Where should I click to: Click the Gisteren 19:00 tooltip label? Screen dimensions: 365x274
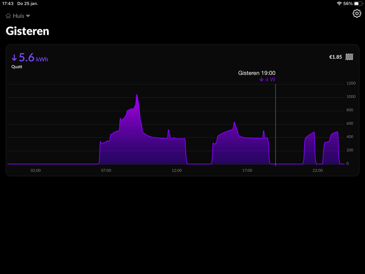(257, 73)
